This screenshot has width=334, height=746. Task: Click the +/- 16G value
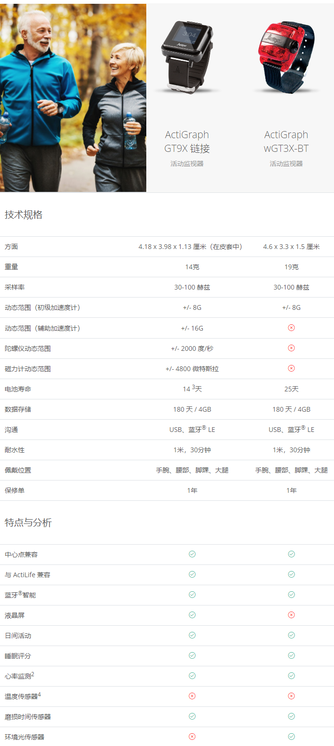click(192, 328)
